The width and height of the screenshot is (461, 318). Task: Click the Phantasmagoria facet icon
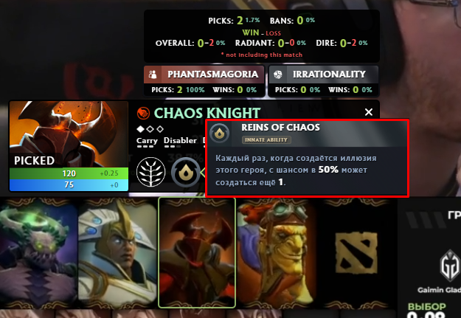(x=153, y=75)
